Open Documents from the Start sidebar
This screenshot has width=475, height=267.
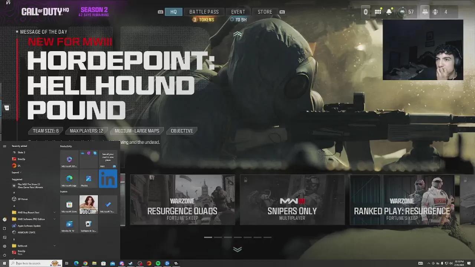pyautogui.click(x=4, y=228)
